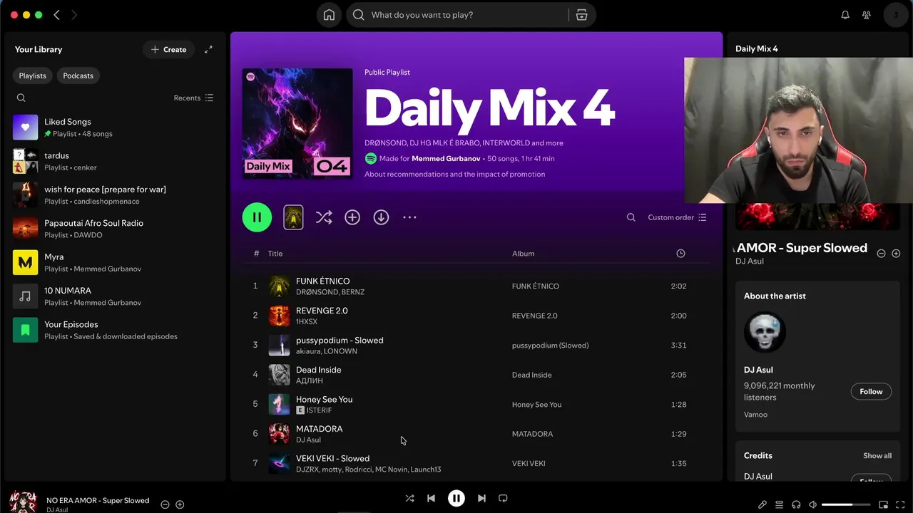Viewport: 913px width, 513px height.
Task: Add NO ERA AMOR to Liked Songs in panel
Action: [896, 254]
